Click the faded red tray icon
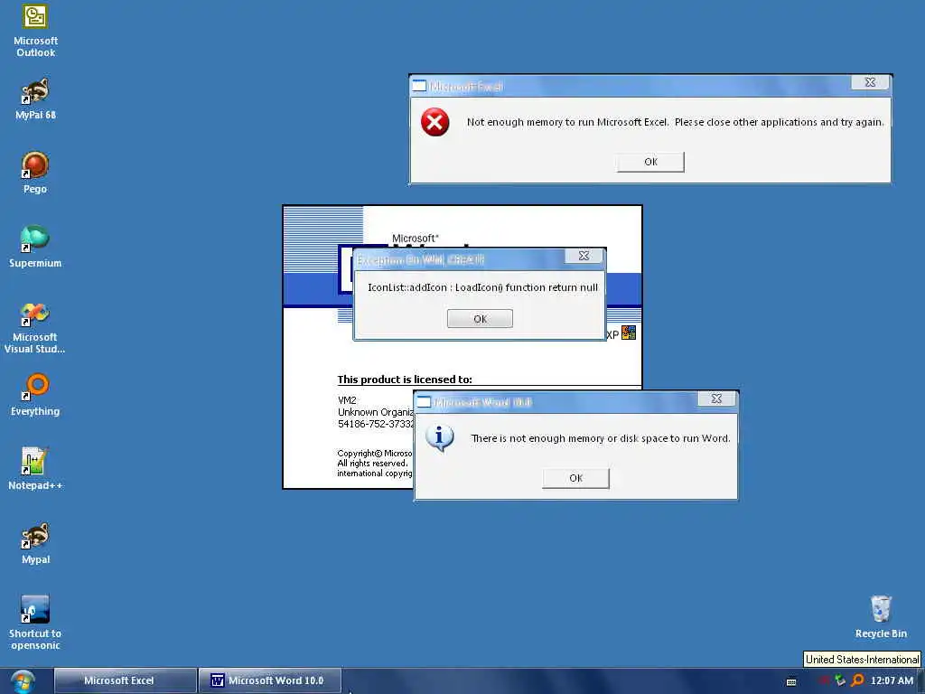Viewport: 925px width, 694px height. click(824, 680)
